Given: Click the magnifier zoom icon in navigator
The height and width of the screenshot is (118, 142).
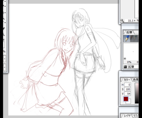Looking at the screenshot, I should pyautogui.click(x=122, y=20).
